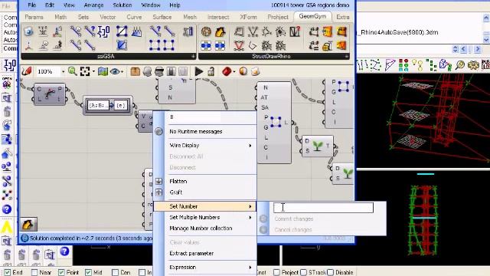This screenshot has width=490, height=276.
Task: Check the Disable osnap checkbox
Action: (x=330, y=272)
